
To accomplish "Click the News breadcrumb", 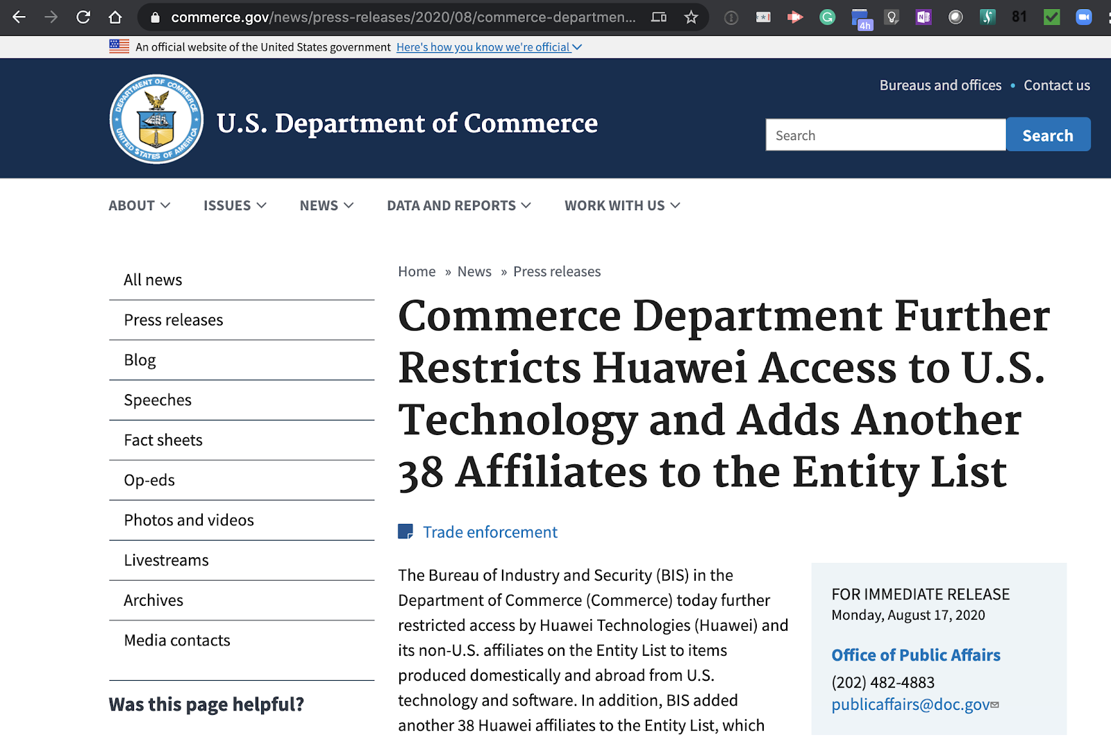I will (x=474, y=271).
